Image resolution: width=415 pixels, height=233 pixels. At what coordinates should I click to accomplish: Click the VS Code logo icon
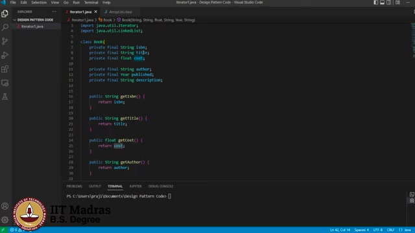tap(3, 3)
